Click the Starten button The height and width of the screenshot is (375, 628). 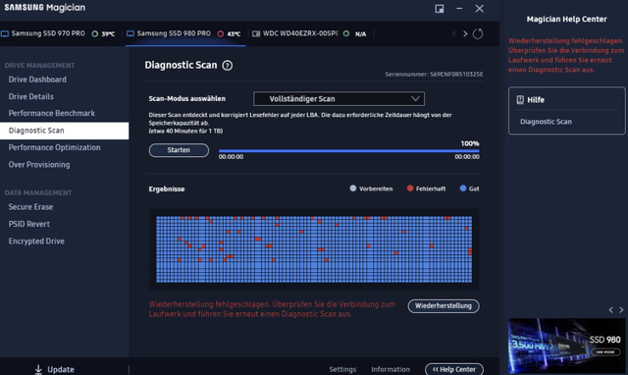pyautogui.click(x=179, y=150)
